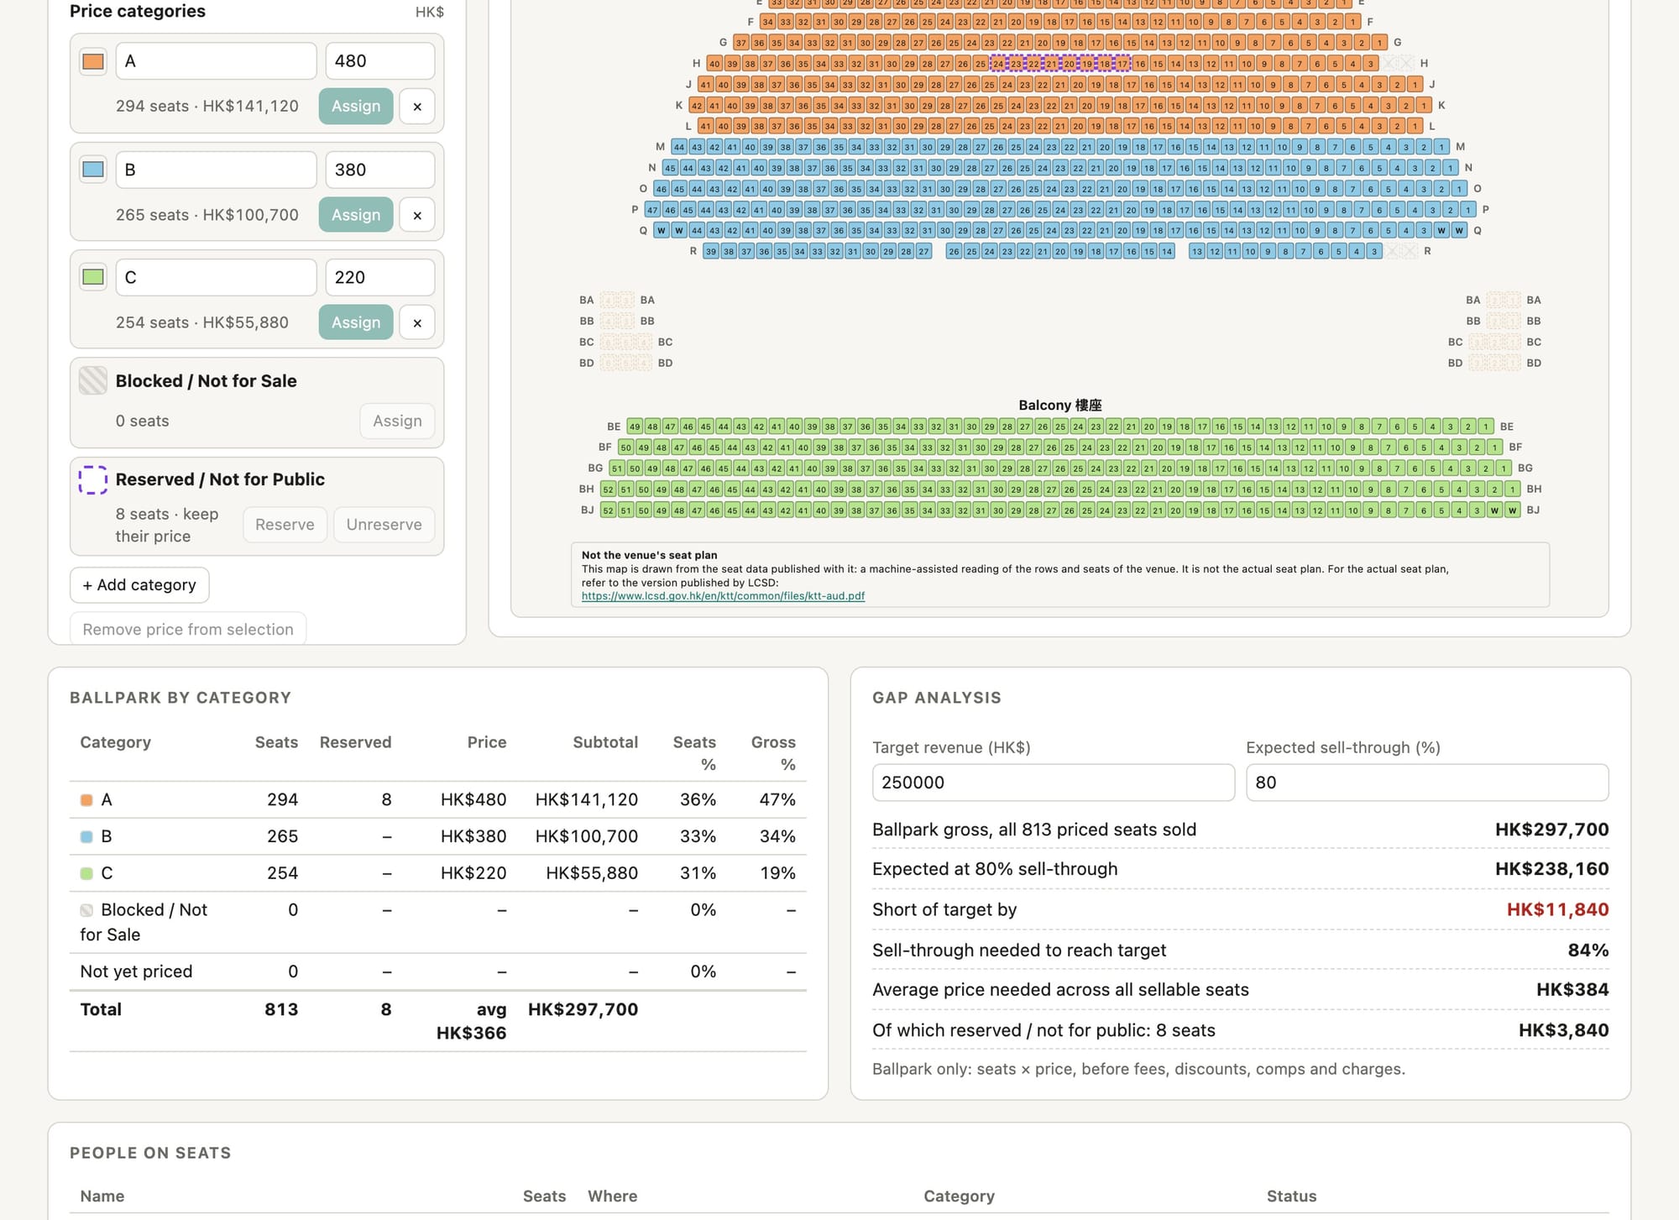Screen dimensions: 1679x1220
Task: Click the striped Blocked / Not for Sale icon
Action: click(x=93, y=380)
